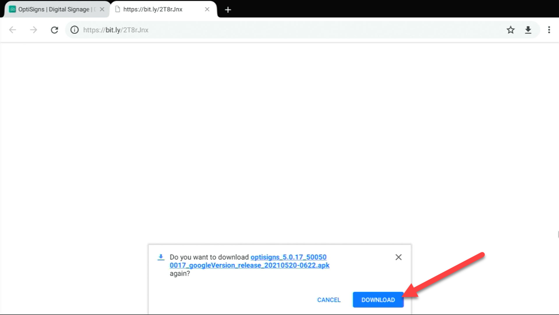Click the download arrow icon in the dialog
This screenshot has height=315, width=559.
pos(161,257)
